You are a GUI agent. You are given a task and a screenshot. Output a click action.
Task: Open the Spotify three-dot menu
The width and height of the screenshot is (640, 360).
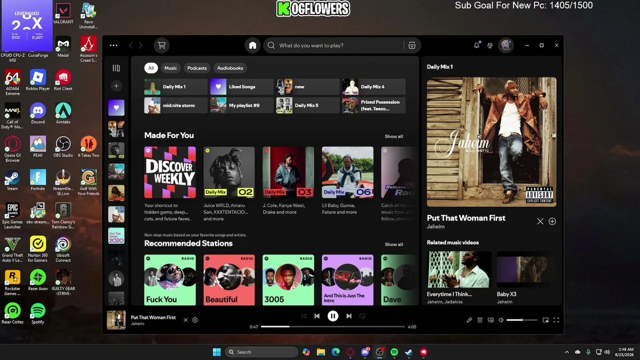point(113,45)
